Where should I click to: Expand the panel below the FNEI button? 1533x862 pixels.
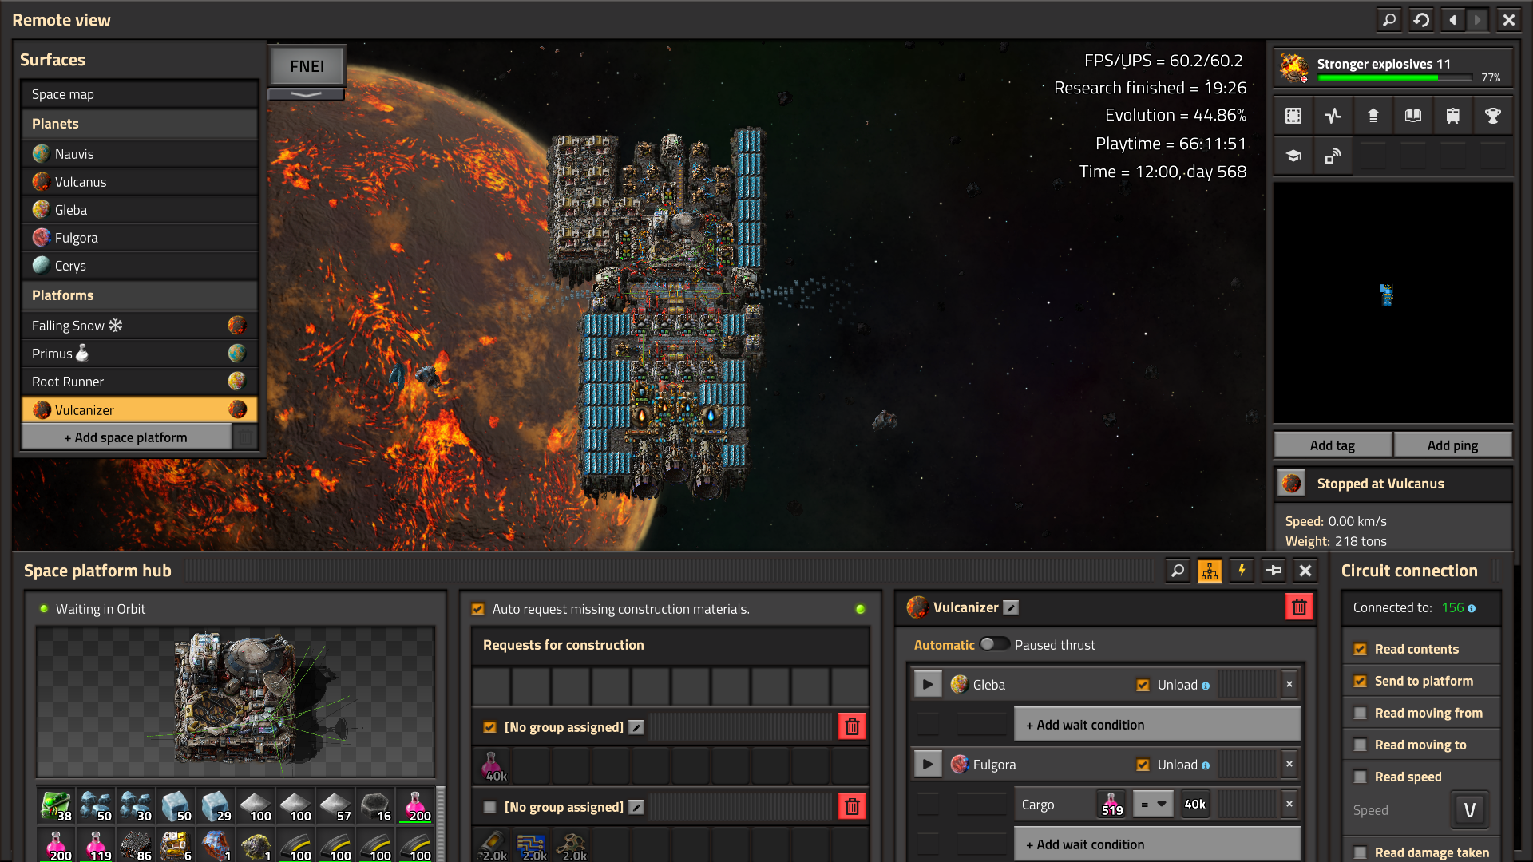coord(306,94)
